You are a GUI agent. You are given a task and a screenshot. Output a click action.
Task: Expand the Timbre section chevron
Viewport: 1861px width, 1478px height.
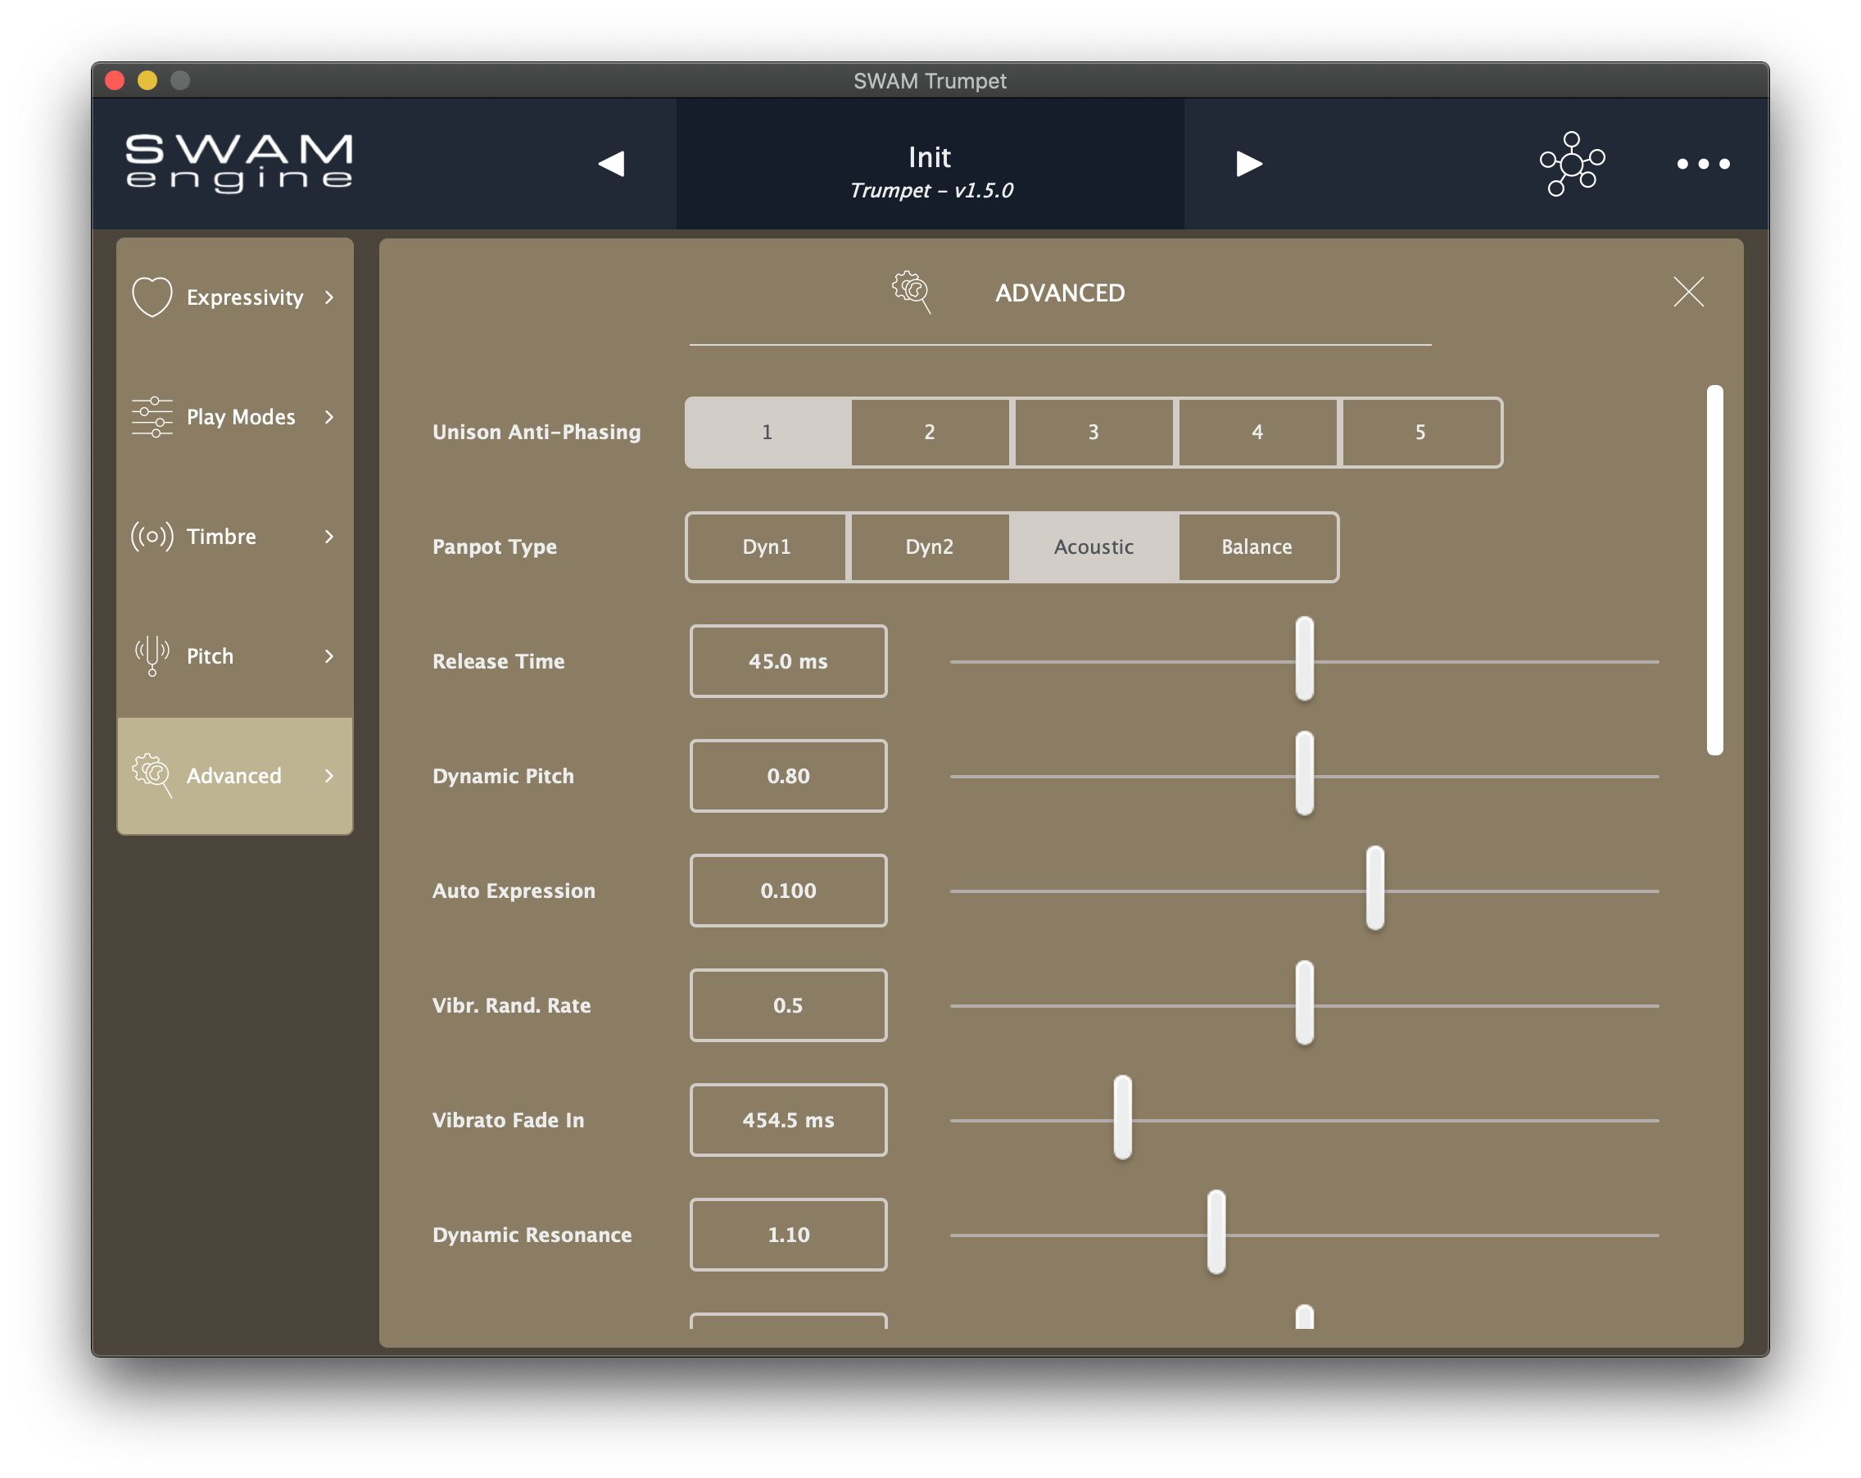[331, 536]
